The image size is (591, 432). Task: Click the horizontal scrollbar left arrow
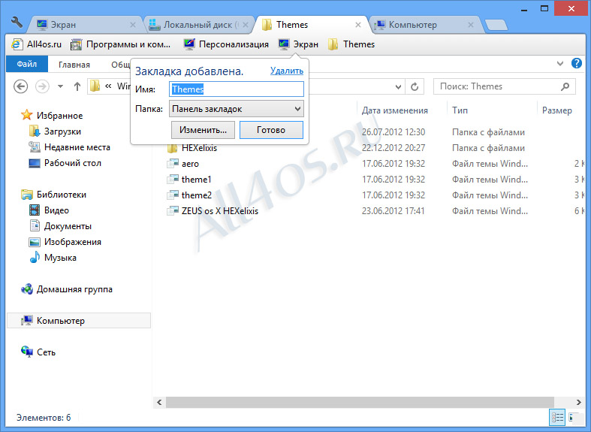pyautogui.click(x=159, y=403)
